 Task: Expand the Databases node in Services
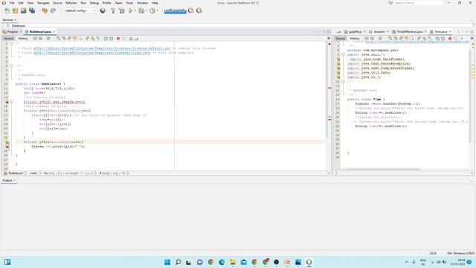(3, 26)
